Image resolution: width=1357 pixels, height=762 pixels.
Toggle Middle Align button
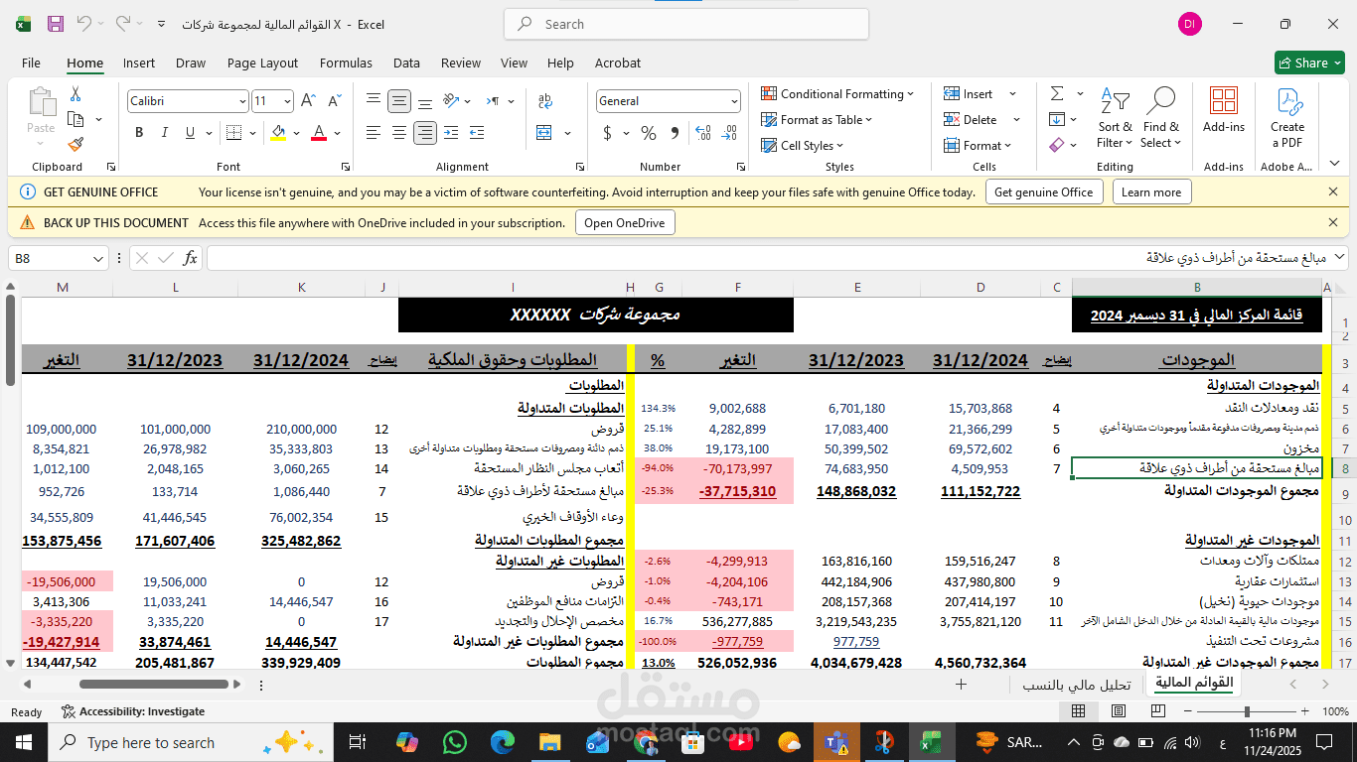click(399, 101)
